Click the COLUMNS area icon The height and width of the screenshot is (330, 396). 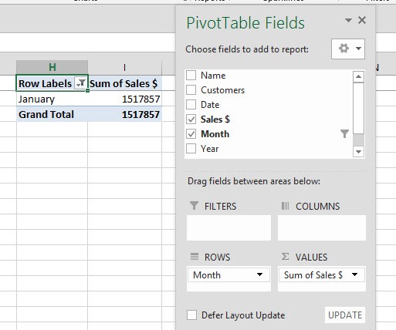coord(285,206)
